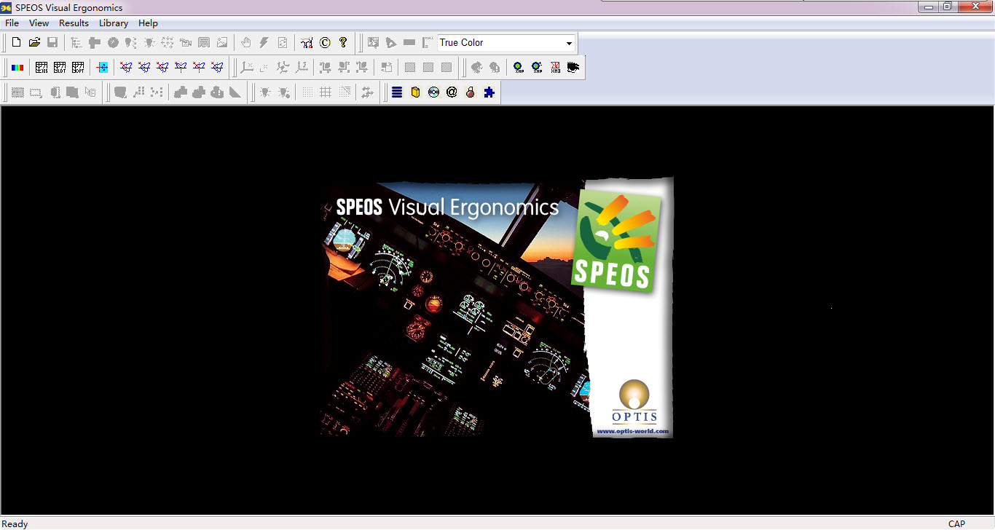The width and height of the screenshot is (995, 530).
Task: Open the View menu
Action: 39,23
